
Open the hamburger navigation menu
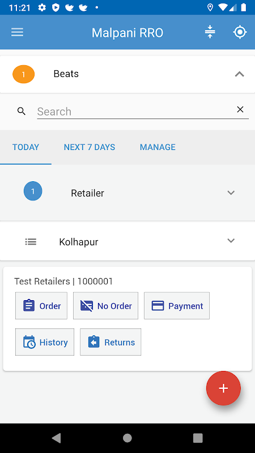[18, 32]
